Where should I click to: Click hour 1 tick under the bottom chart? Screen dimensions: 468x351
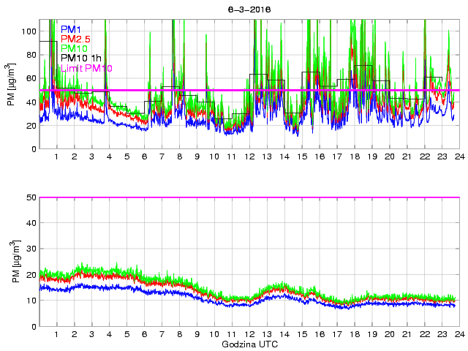coord(57,334)
